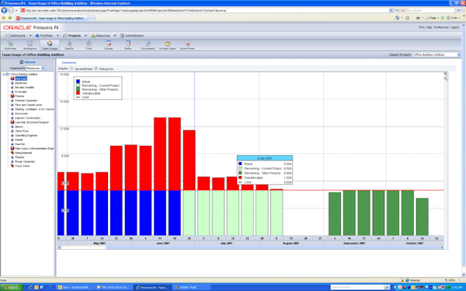Viewport: 466px width, 291px height.
Task: Open untitled - Paint from the taskbar
Action: [x=191, y=287]
